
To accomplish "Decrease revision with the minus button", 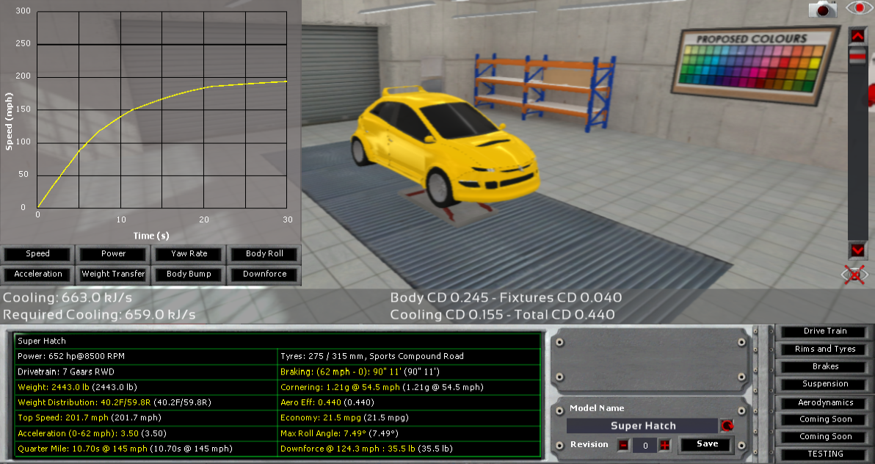I will (x=624, y=445).
